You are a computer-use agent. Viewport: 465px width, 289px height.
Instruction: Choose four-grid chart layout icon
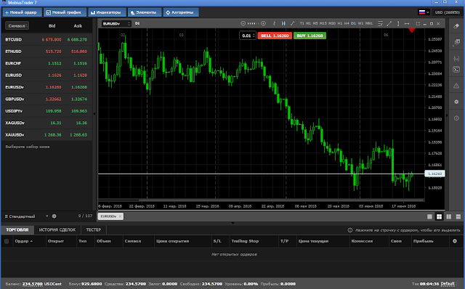pos(439,216)
